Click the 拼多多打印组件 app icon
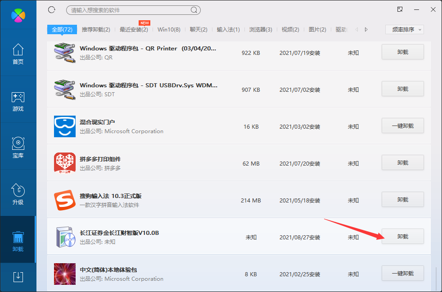The width and height of the screenshot is (442, 292). click(65, 163)
